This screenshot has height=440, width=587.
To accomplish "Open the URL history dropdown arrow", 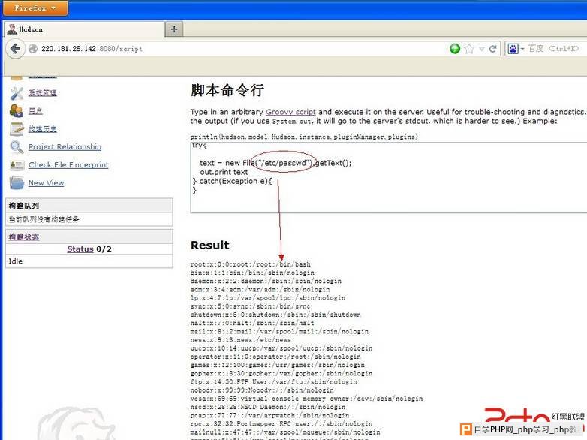I will [482, 49].
